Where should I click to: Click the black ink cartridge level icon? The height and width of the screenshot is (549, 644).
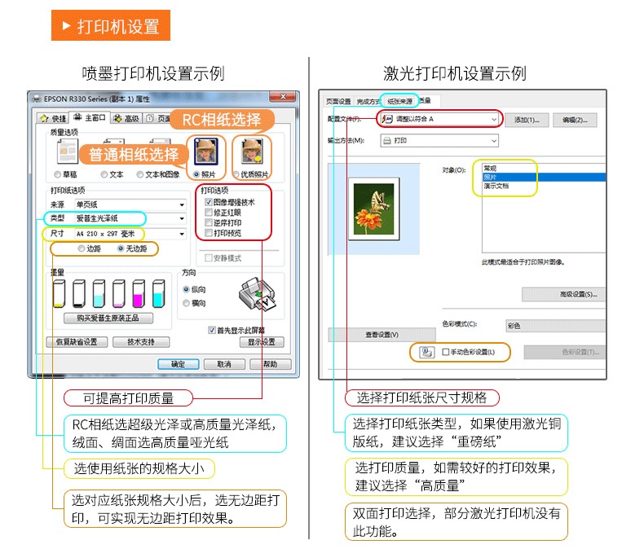pos(79,294)
